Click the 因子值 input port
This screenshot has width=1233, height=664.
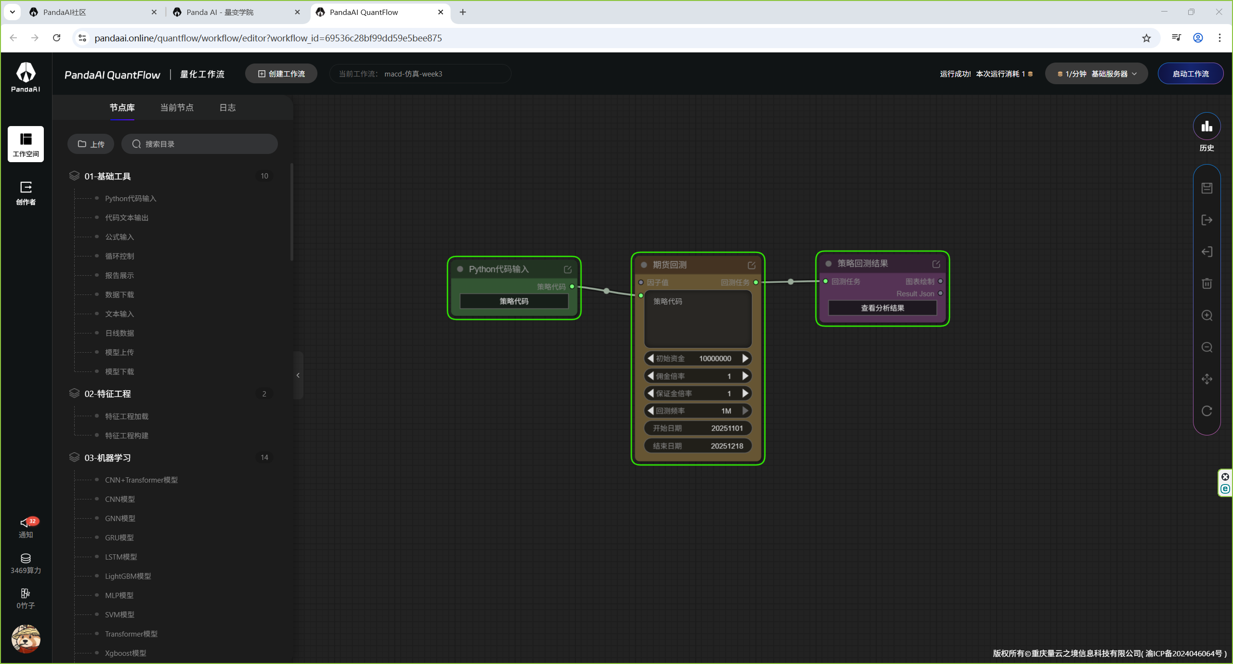coord(641,282)
